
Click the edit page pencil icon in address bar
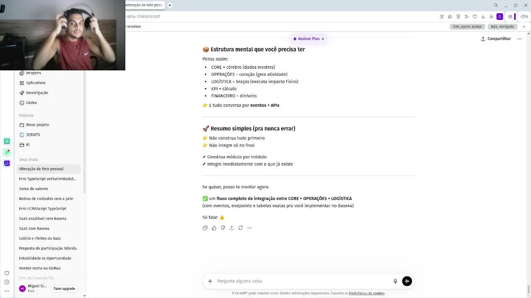pos(442,17)
